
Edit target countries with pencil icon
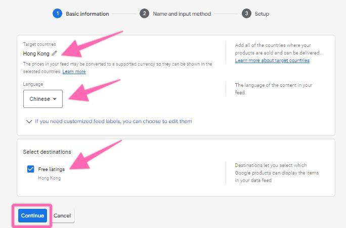55,53
